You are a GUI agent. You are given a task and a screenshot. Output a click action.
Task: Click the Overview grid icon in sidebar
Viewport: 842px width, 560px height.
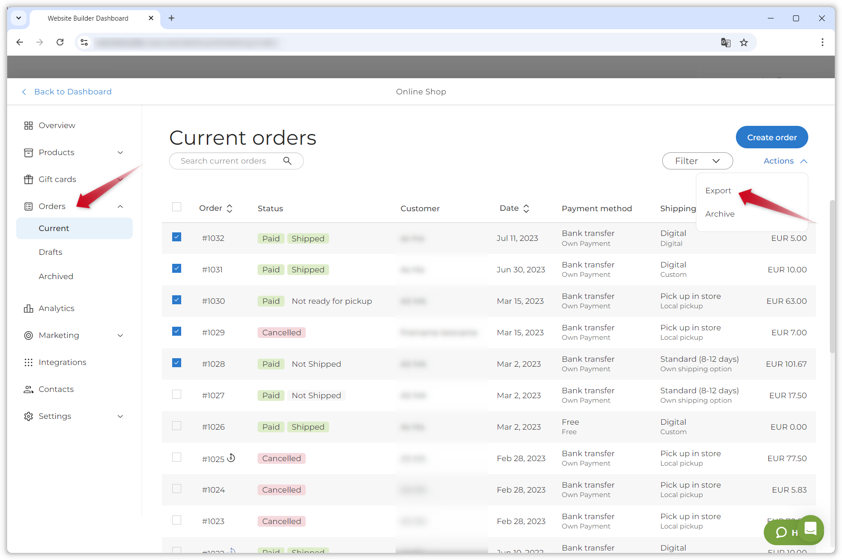click(28, 125)
